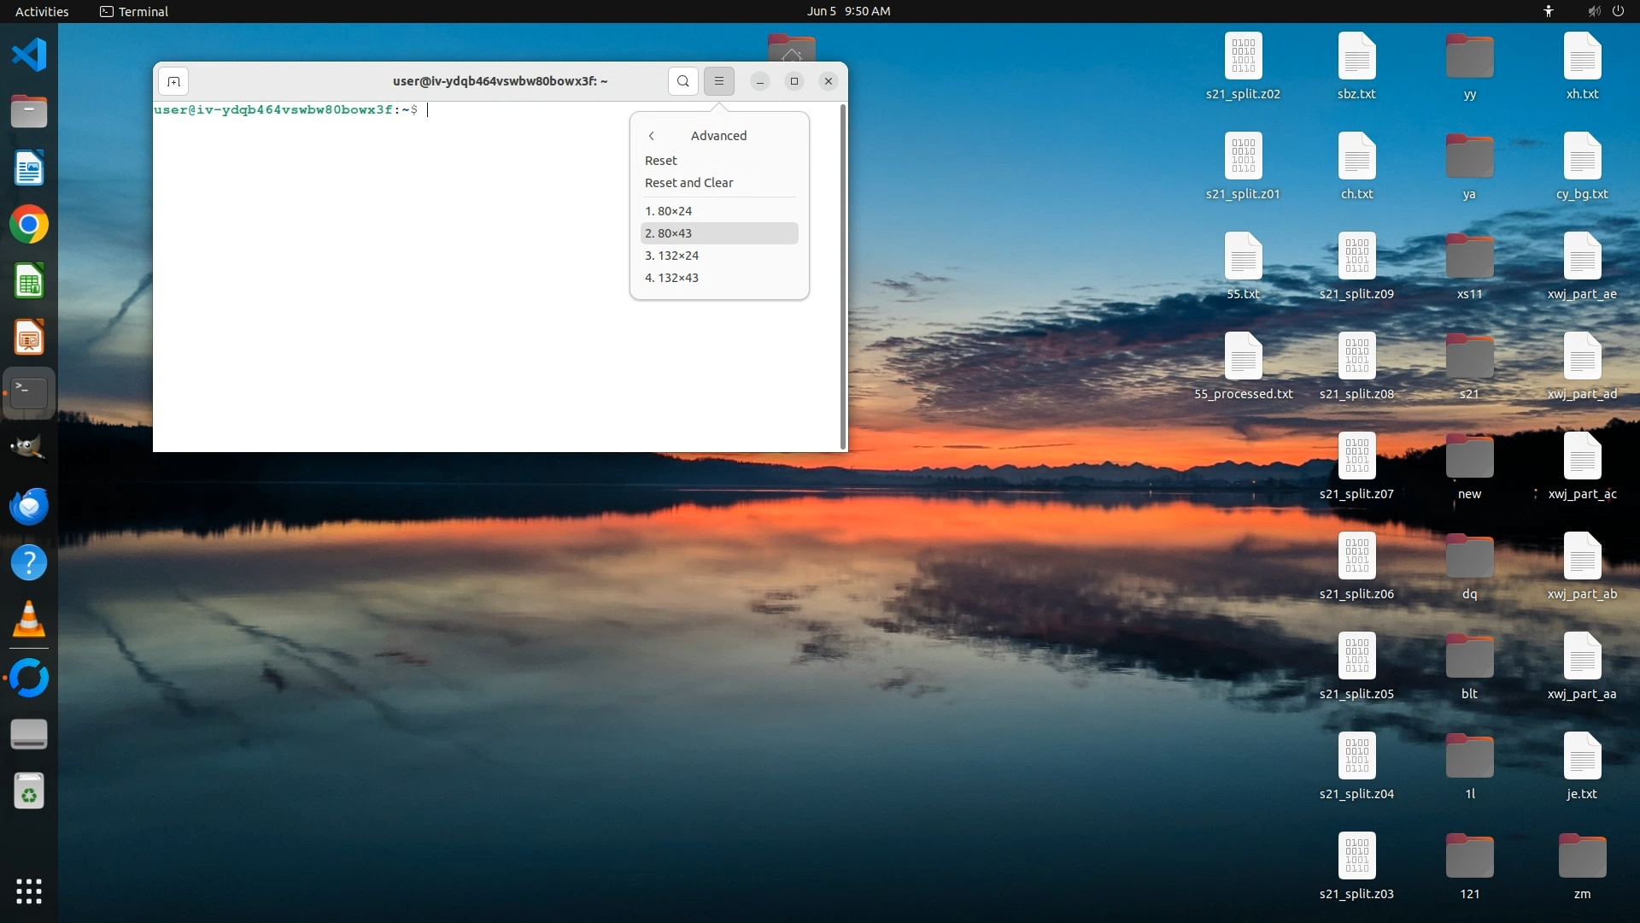Select Reset in Advanced menu
The height and width of the screenshot is (923, 1640).
661,161
